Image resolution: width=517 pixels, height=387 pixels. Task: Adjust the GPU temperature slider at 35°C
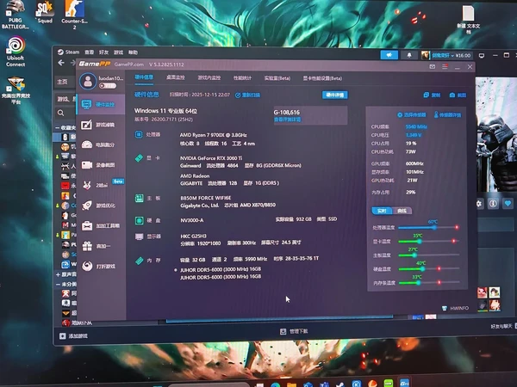click(x=420, y=241)
